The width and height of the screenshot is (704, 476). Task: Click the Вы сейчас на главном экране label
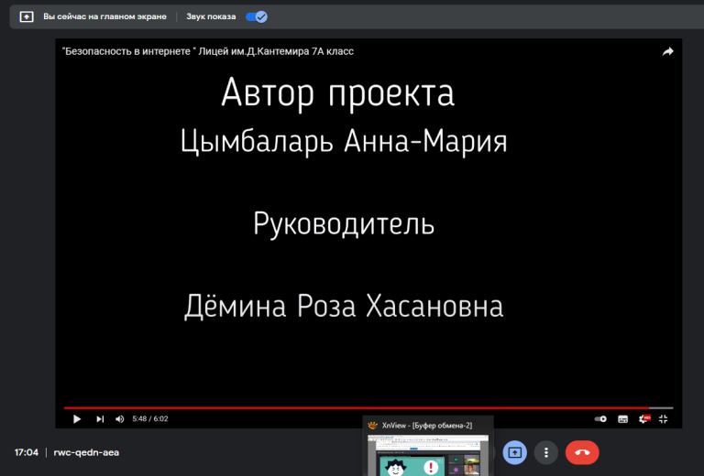click(104, 17)
